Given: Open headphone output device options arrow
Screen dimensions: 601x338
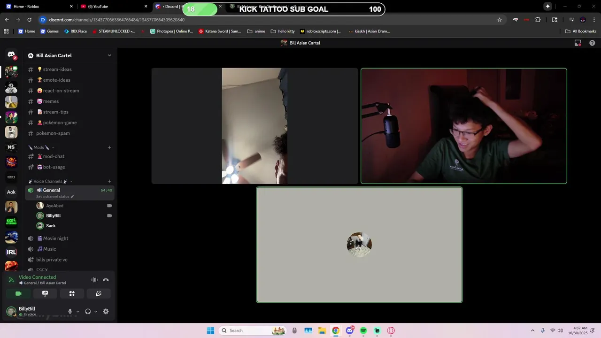Looking at the screenshot, I should [96, 312].
